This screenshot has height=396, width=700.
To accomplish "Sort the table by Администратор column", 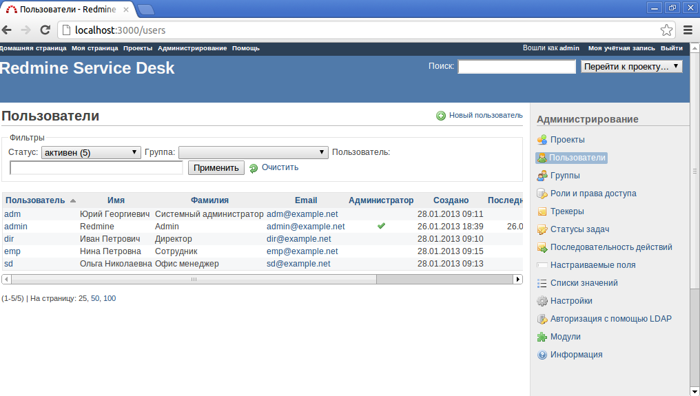I will 381,200.
